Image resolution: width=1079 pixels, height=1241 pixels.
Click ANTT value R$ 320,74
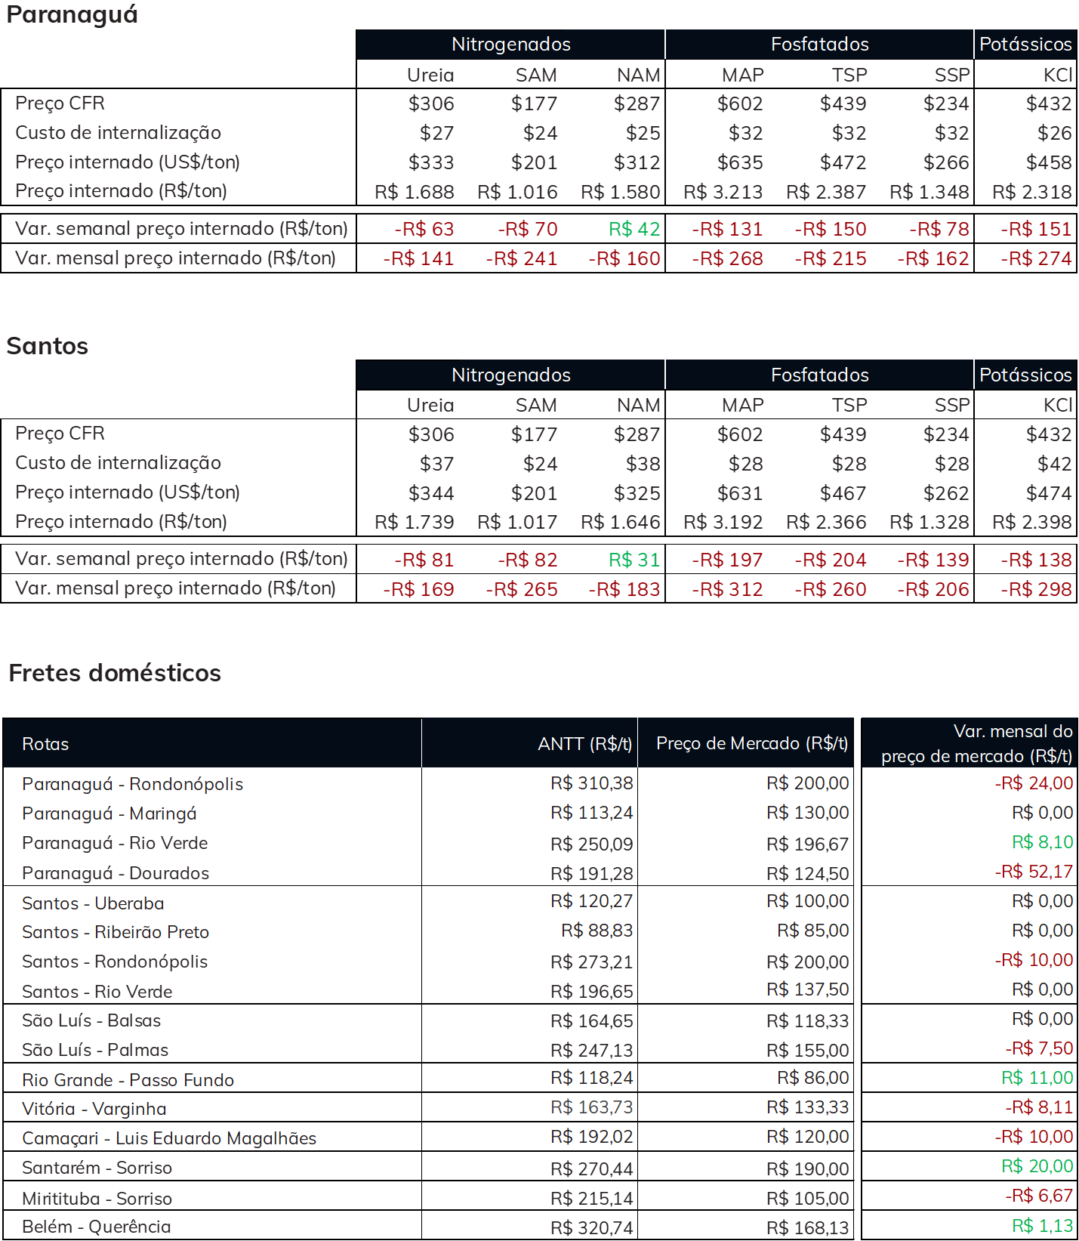pyautogui.click(x=592, y=1228)
